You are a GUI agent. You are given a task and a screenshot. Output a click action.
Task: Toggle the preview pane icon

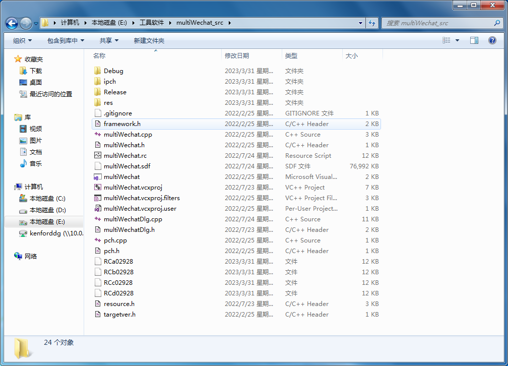[x=474, y=40]
